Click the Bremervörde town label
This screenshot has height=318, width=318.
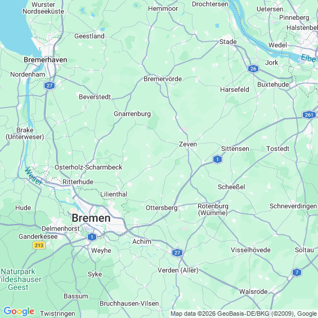click(163, 79)
